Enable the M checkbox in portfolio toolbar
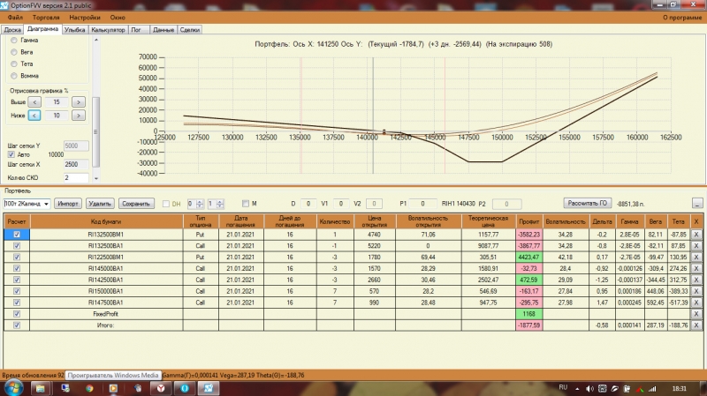This screenshot has width=707, height=396. click(x=246, y=204)
